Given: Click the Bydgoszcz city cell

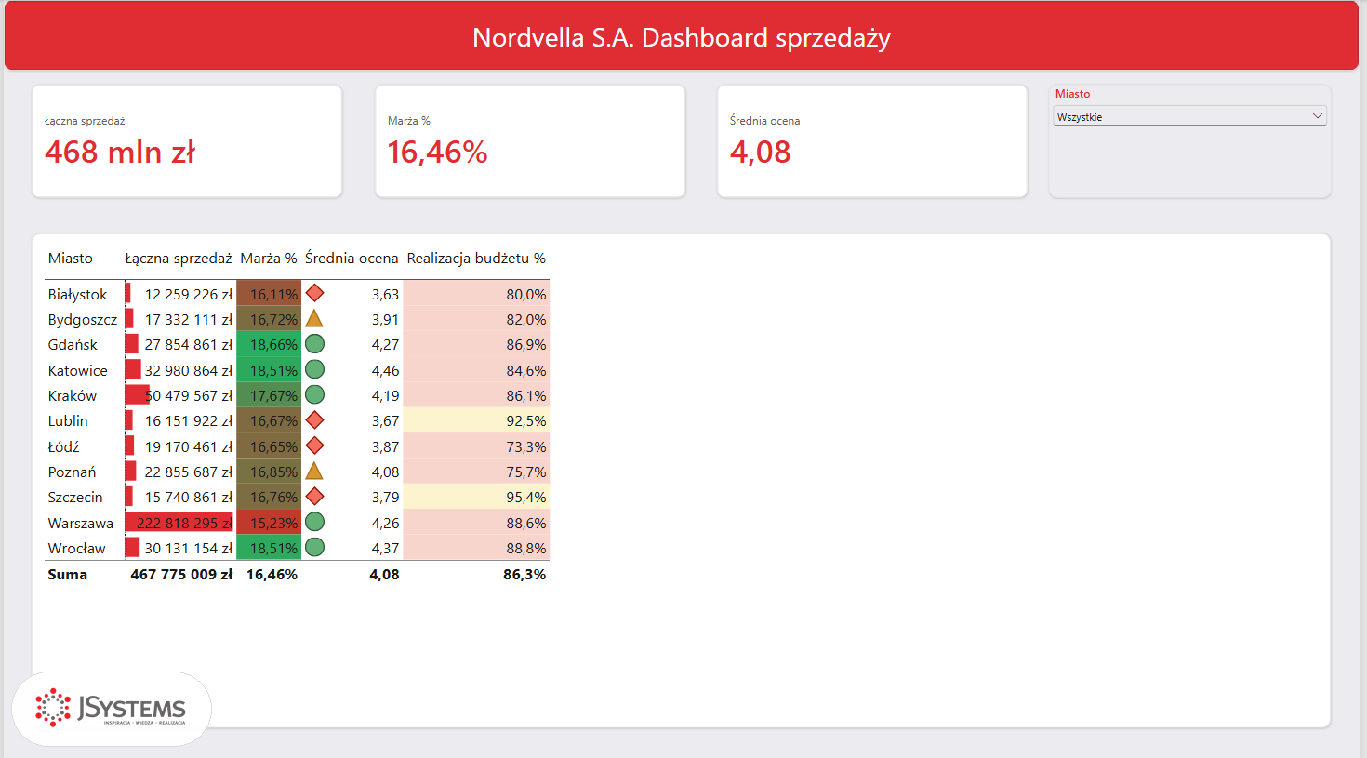Looking at the screenshot, I should pyautogui.click(x=83, y=319).
